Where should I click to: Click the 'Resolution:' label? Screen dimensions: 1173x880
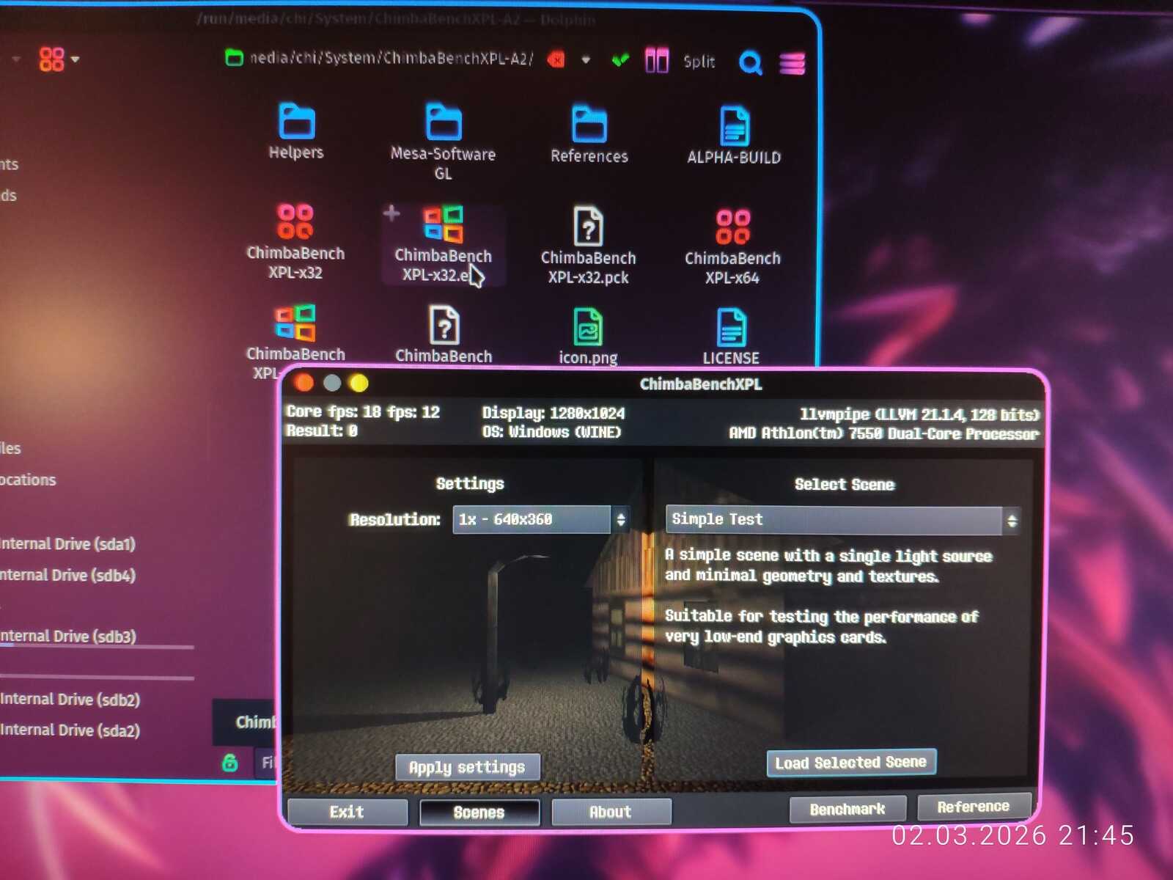click(x=395, y=519)
